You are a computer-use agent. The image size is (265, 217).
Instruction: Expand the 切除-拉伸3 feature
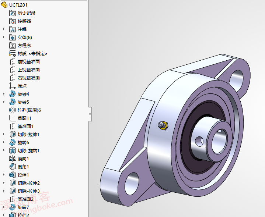click(x=4, y=191)
